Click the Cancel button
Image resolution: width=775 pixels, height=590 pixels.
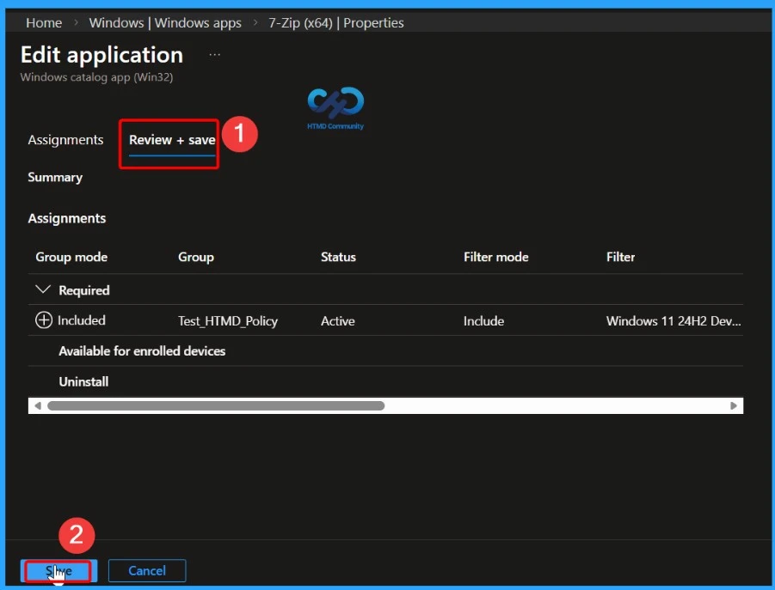[x=146, y=570]
